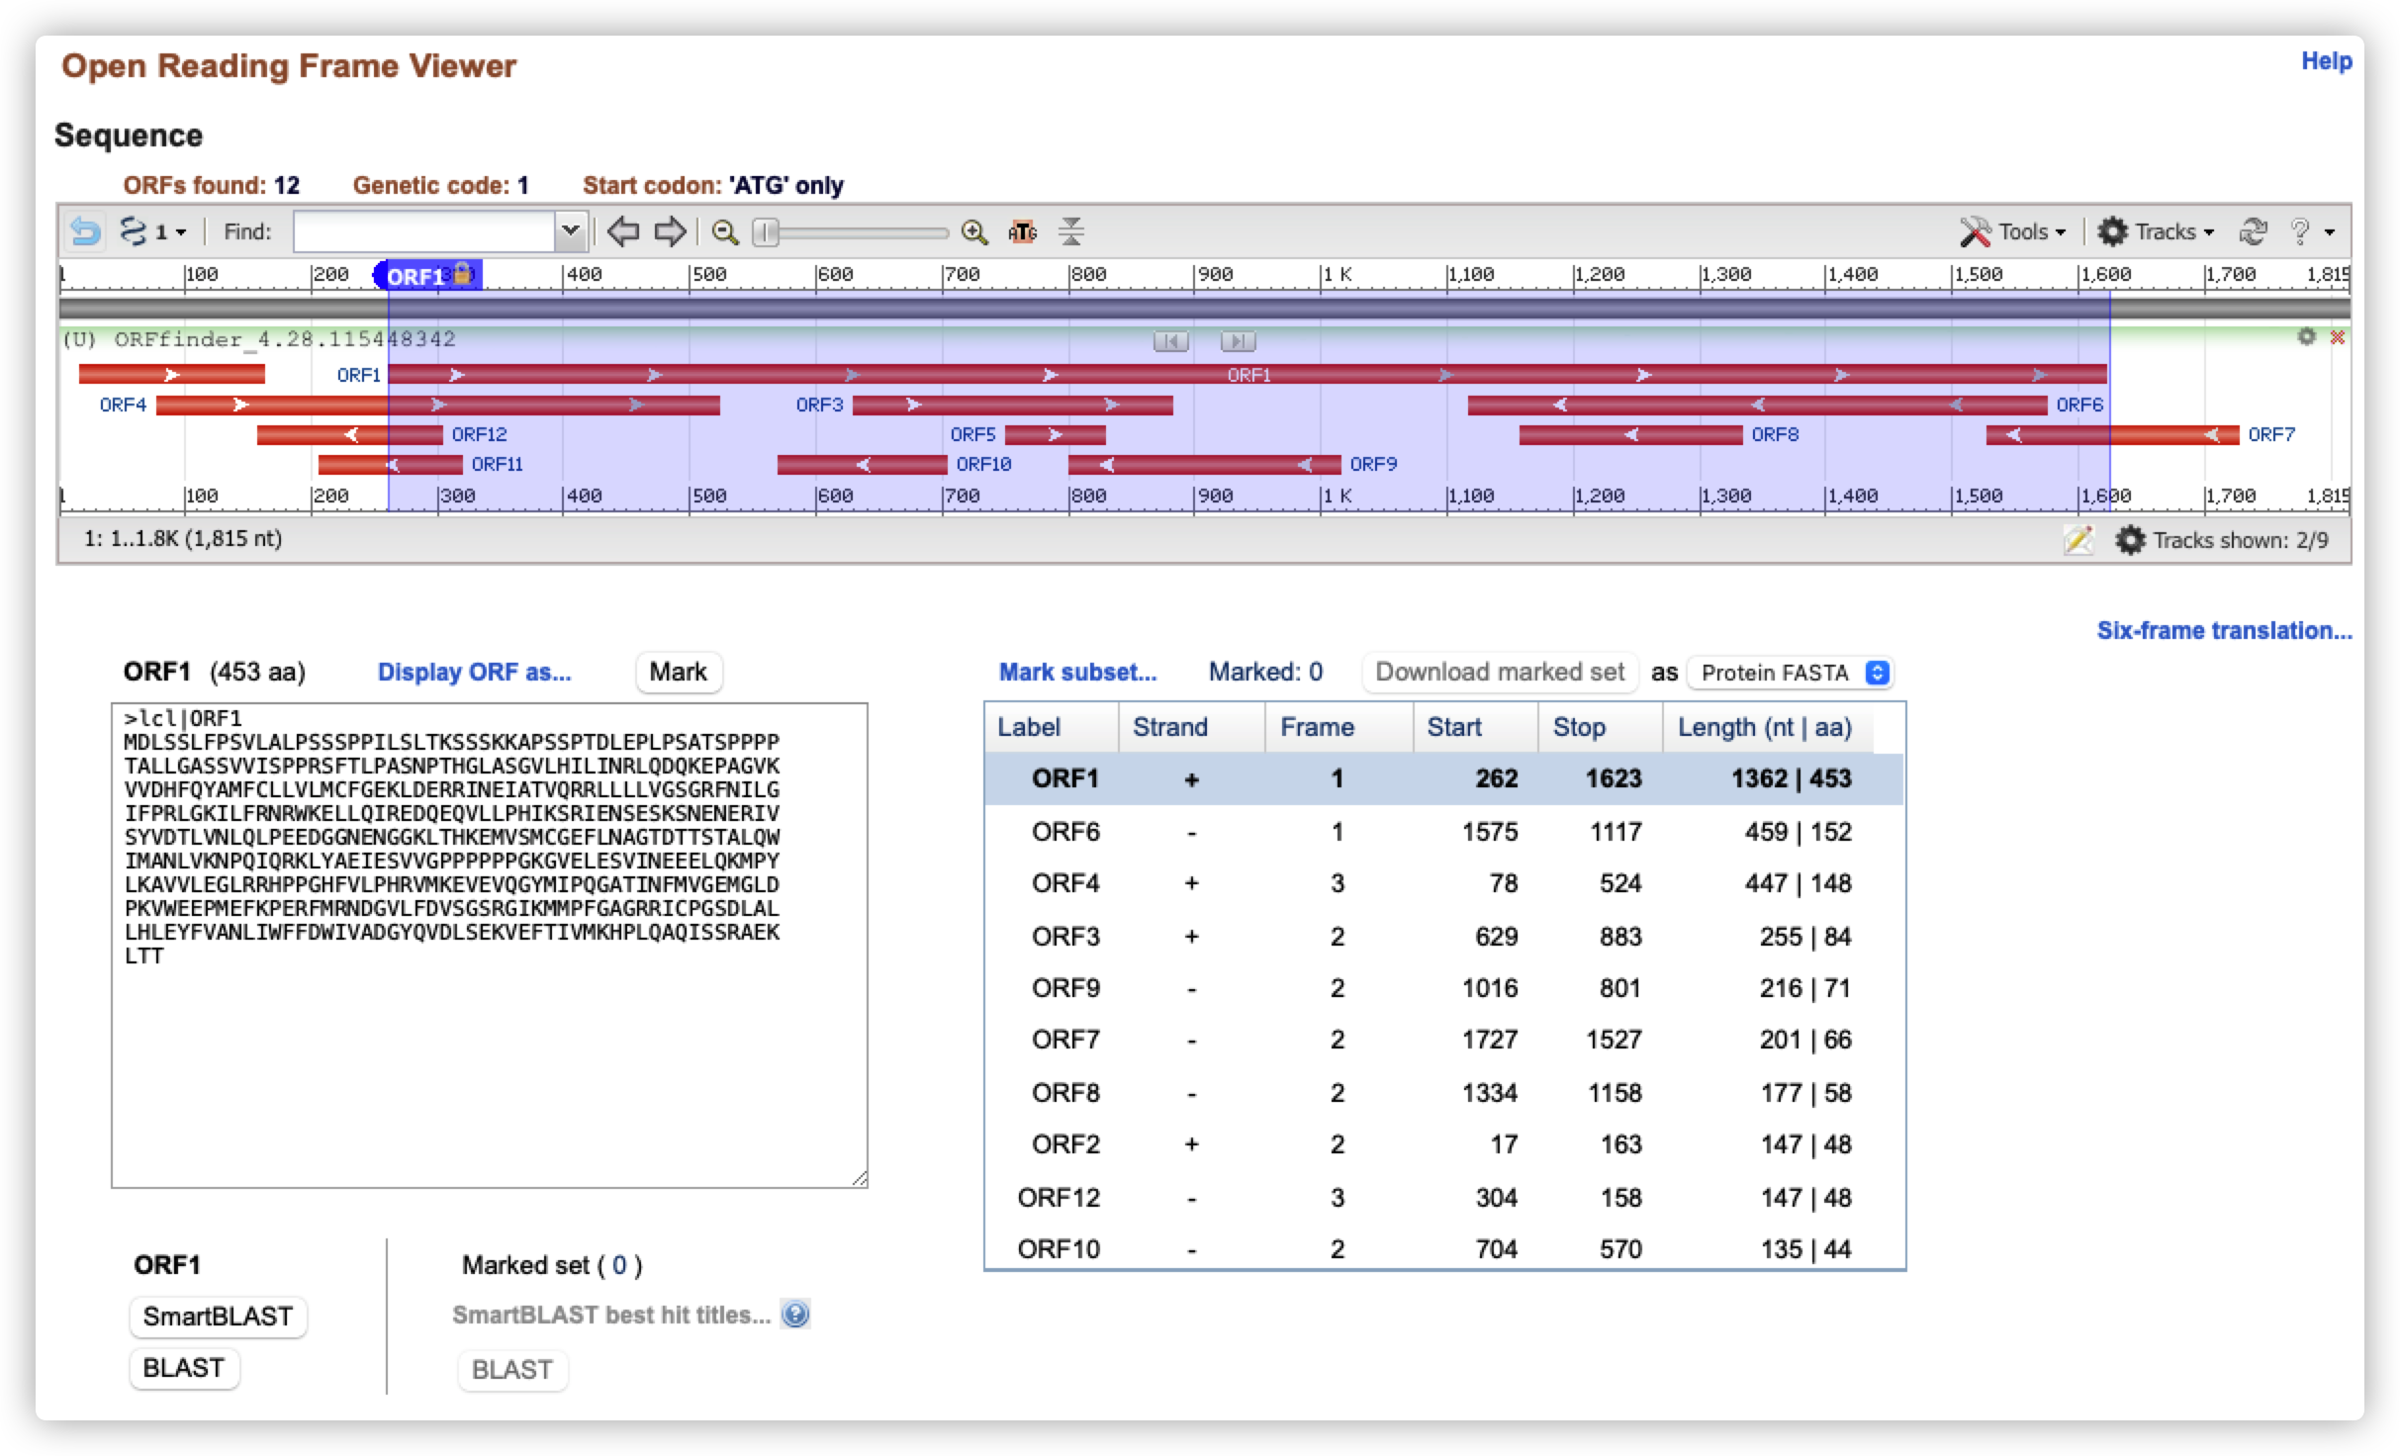Expand the Find box dropdown arrow
Screen dimensions: 2400x1456
coord(570,231)
